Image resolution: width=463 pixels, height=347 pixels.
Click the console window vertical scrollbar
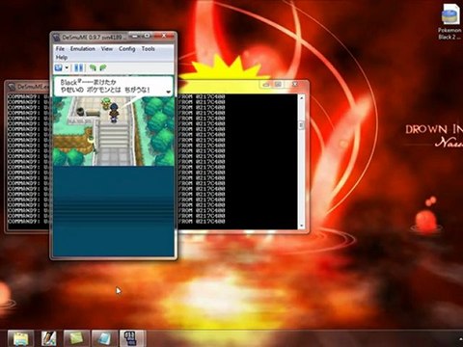click(x=301, y=161)
